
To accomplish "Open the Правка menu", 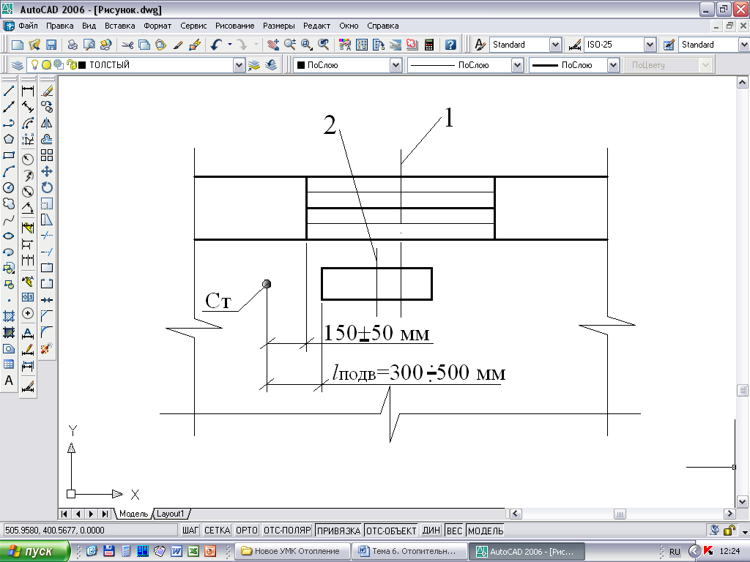I will [x=60, y=26].
